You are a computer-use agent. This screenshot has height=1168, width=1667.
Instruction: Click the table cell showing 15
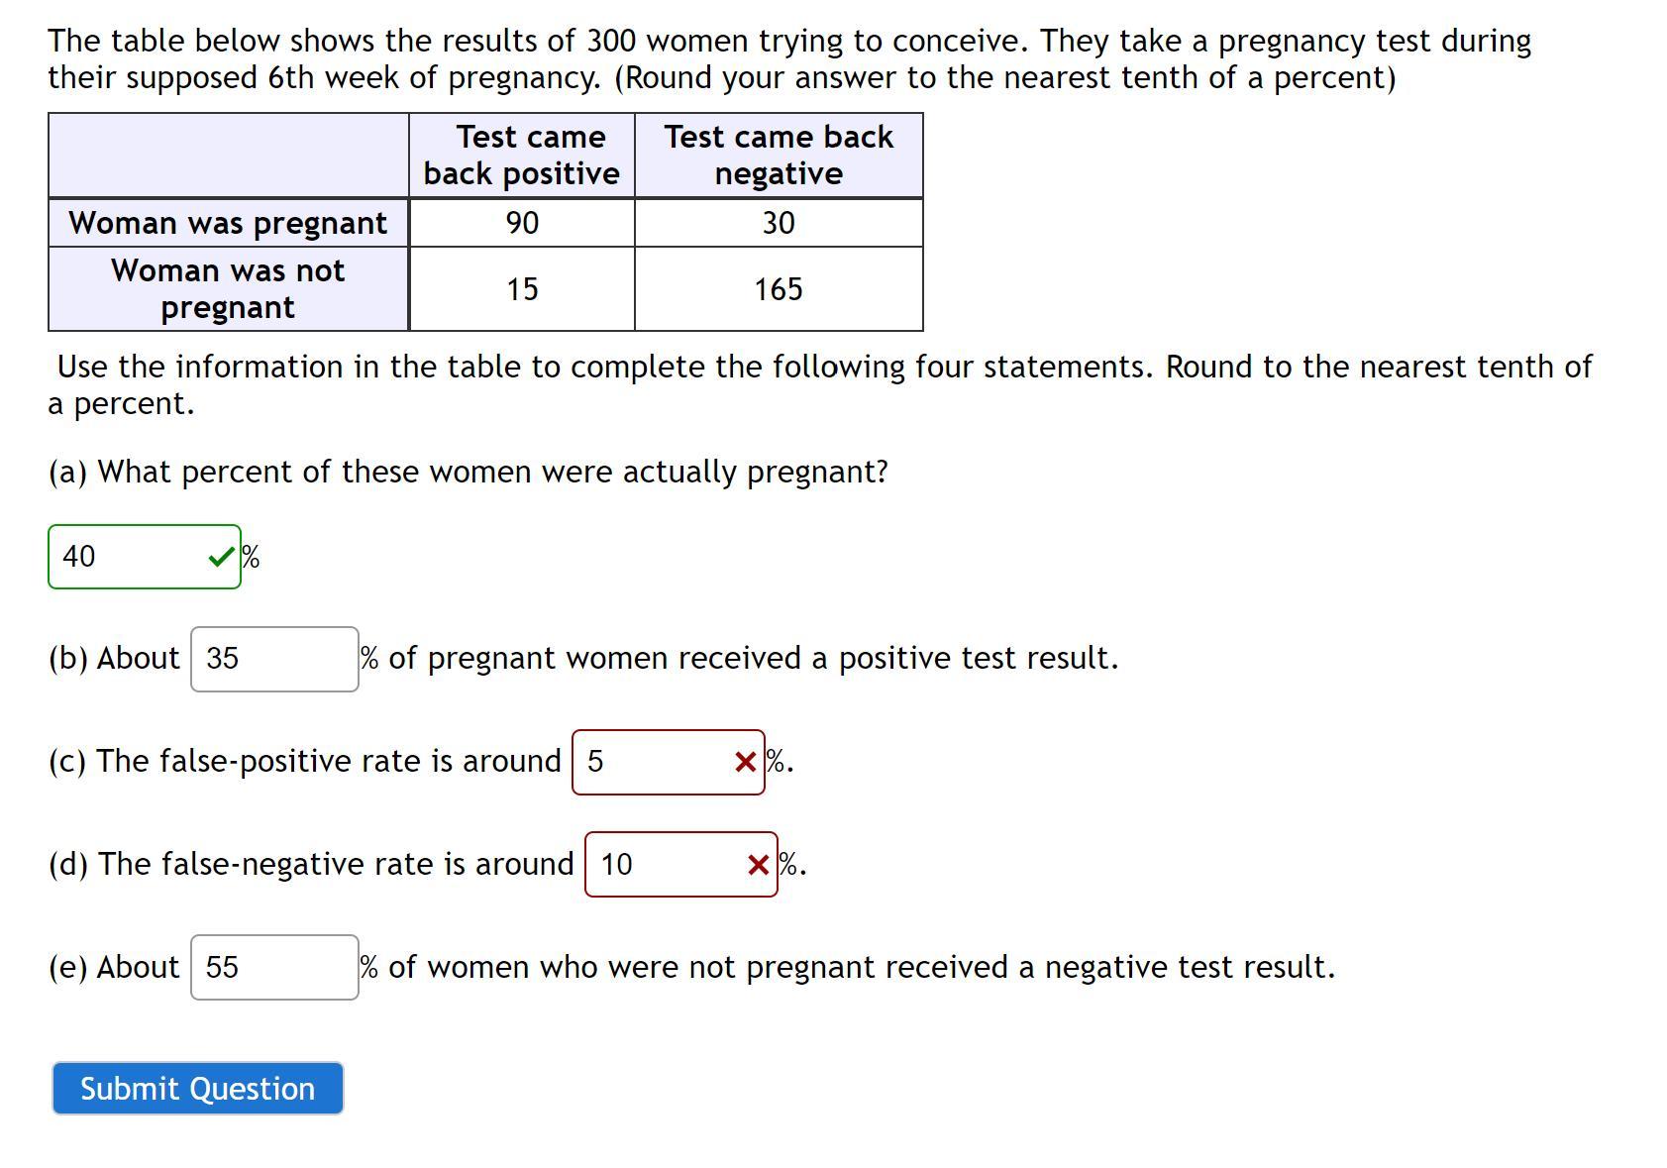(x=522, y=289)
